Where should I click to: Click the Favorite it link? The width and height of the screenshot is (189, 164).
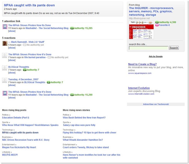tap(164, 25)
